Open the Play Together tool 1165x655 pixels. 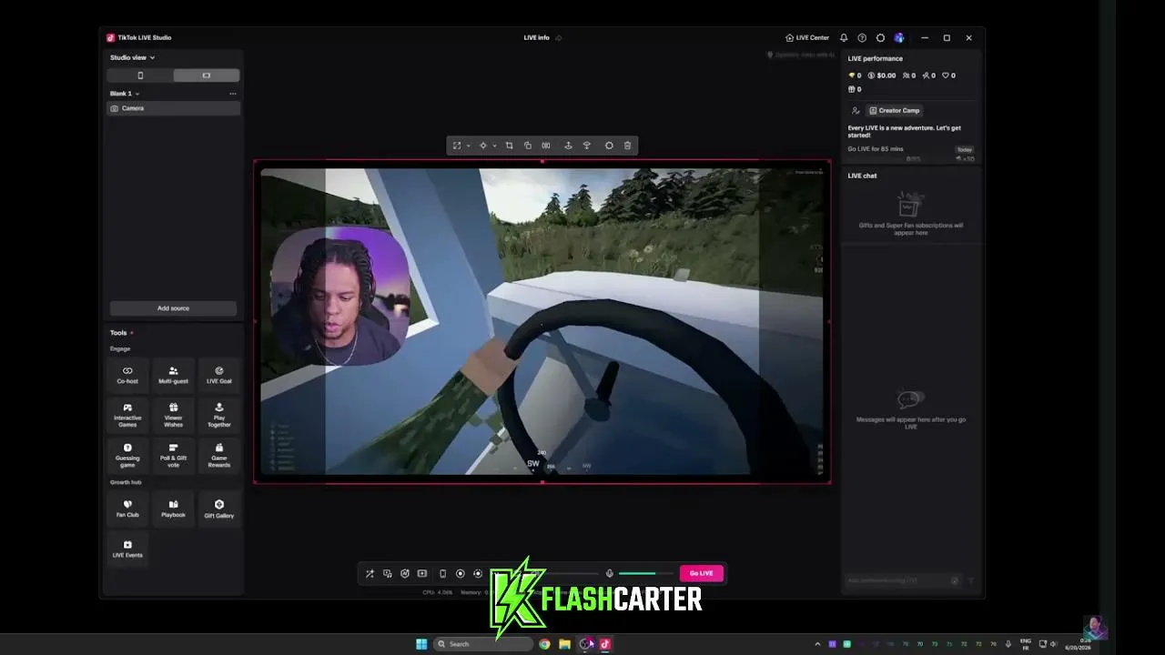(x=219, y=415)
